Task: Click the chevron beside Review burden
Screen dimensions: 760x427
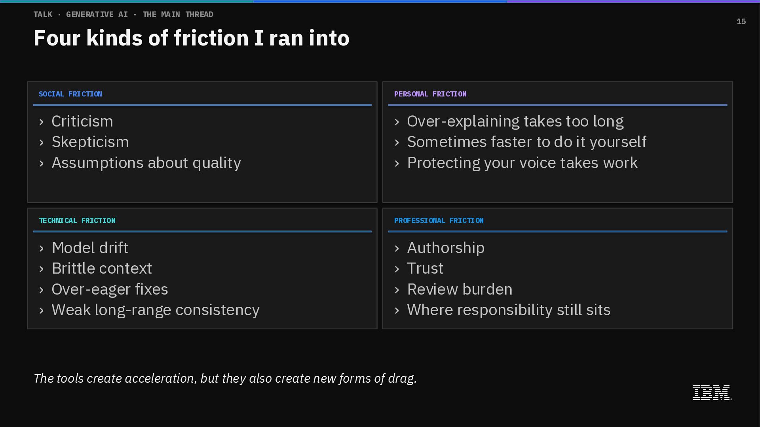Action: click(x=397, y=290)
